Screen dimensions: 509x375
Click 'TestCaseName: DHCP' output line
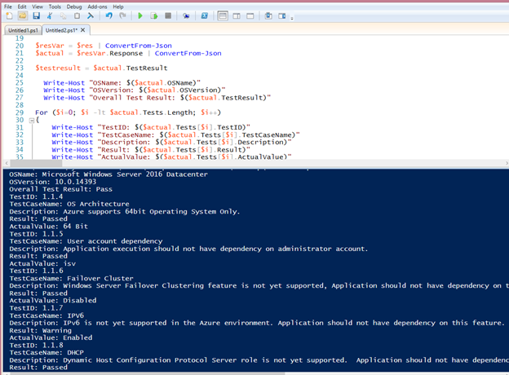(46, 353)
